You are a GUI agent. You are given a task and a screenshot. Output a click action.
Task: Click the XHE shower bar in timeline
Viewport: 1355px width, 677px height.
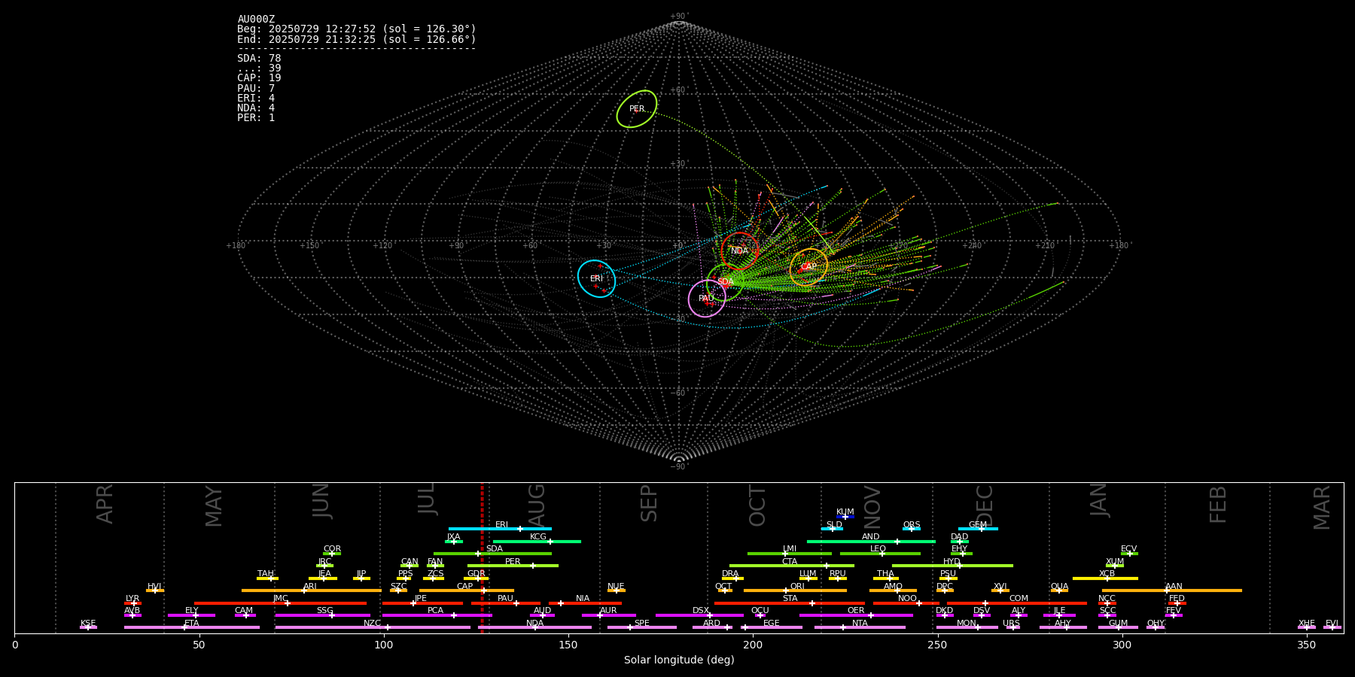click(1307, 627)
